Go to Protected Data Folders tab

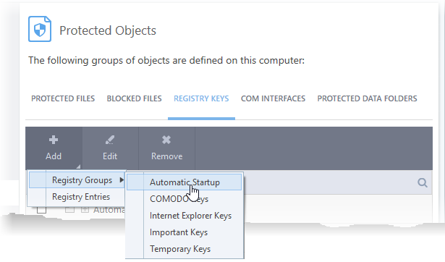[367, 98]
